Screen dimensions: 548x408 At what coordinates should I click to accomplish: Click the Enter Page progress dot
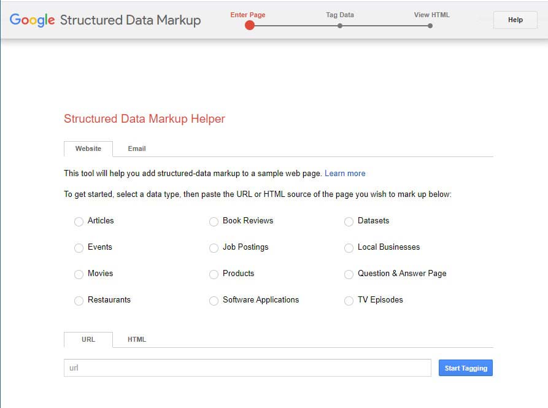(249, 25)
